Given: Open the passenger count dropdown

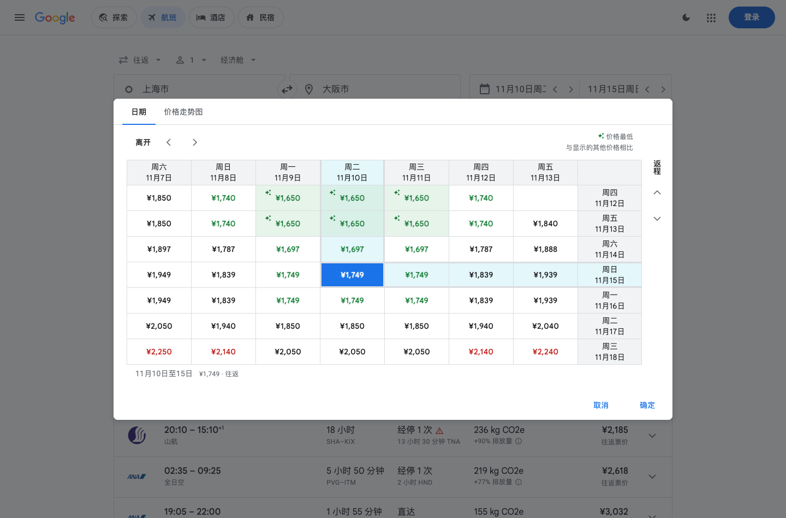Looking at the screenshot, I should (x=192, y=60).
